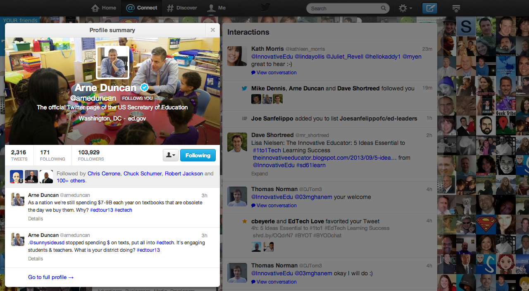The height and width of the screenshot is (291, 529).
Task: Open Mike Dennis's profile from followed notice
Action: pos(268,88)
